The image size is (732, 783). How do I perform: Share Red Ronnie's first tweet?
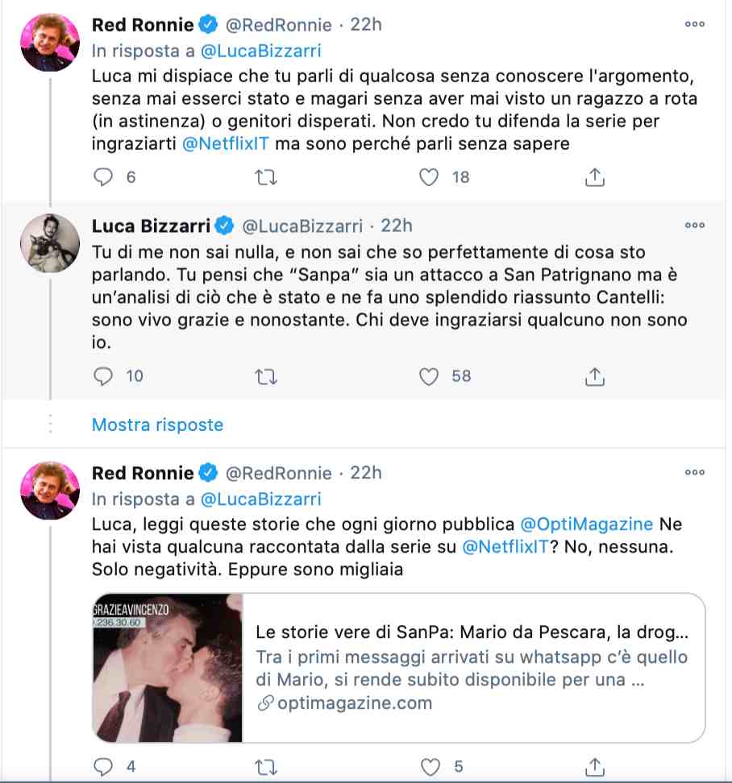(594, 177)
